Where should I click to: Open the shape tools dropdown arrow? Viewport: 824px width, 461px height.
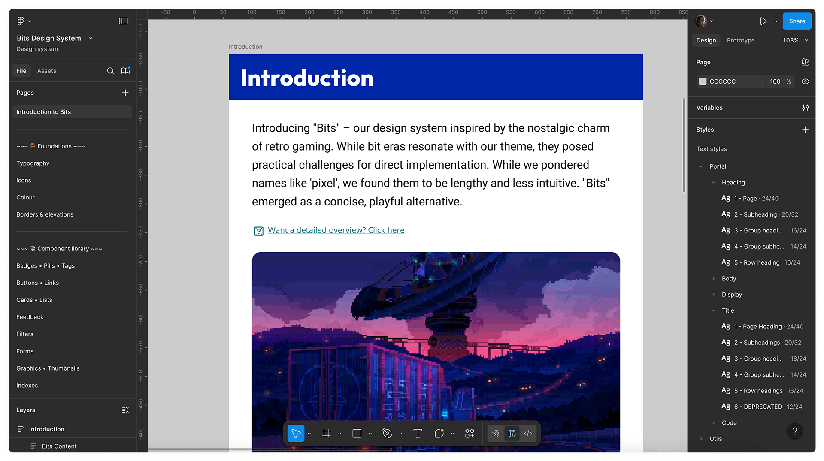tap(370, 434)
